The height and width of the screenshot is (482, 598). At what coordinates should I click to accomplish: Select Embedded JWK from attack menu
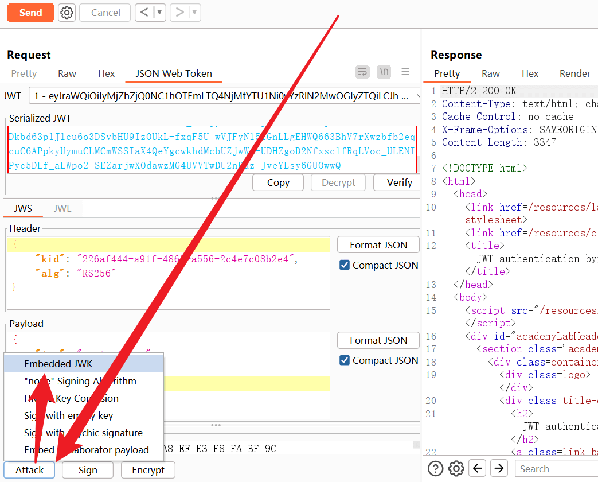[58, 364]
